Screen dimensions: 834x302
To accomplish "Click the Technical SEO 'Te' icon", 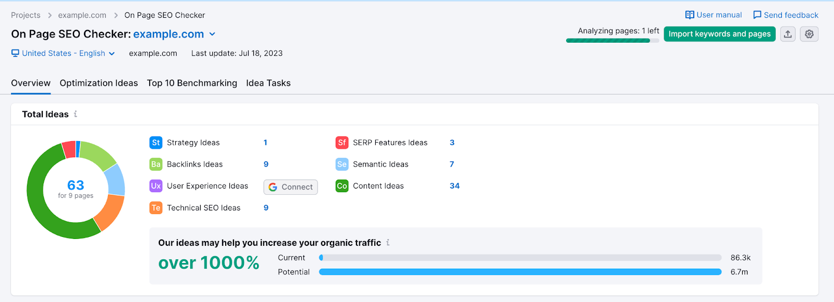I will pos(156,208).
